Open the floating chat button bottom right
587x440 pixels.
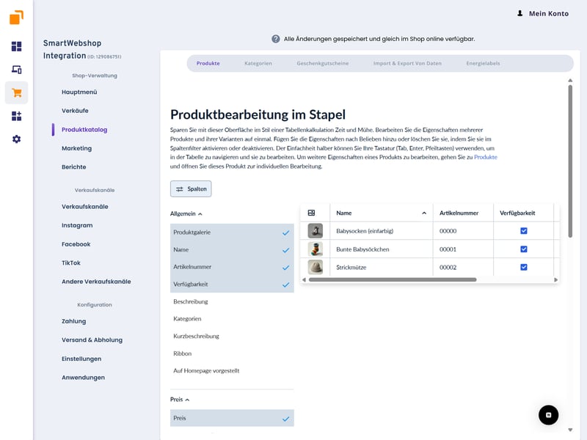pos(548,414)
